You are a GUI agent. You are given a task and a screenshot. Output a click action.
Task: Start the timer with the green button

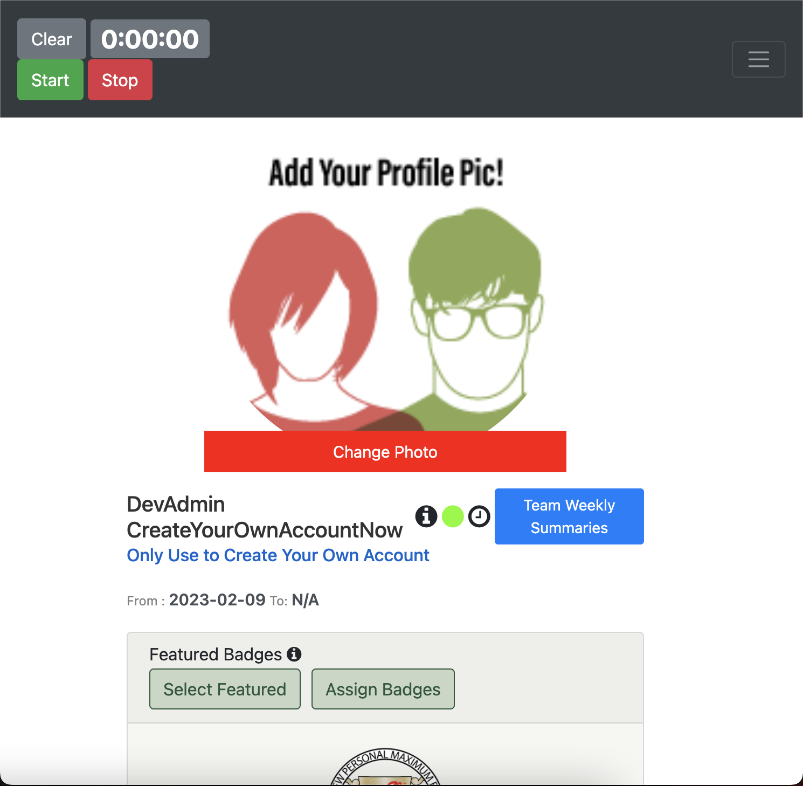[x=50, y=80]
